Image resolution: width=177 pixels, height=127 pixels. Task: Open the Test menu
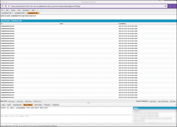pyautogui.click(x=19, y=10)
